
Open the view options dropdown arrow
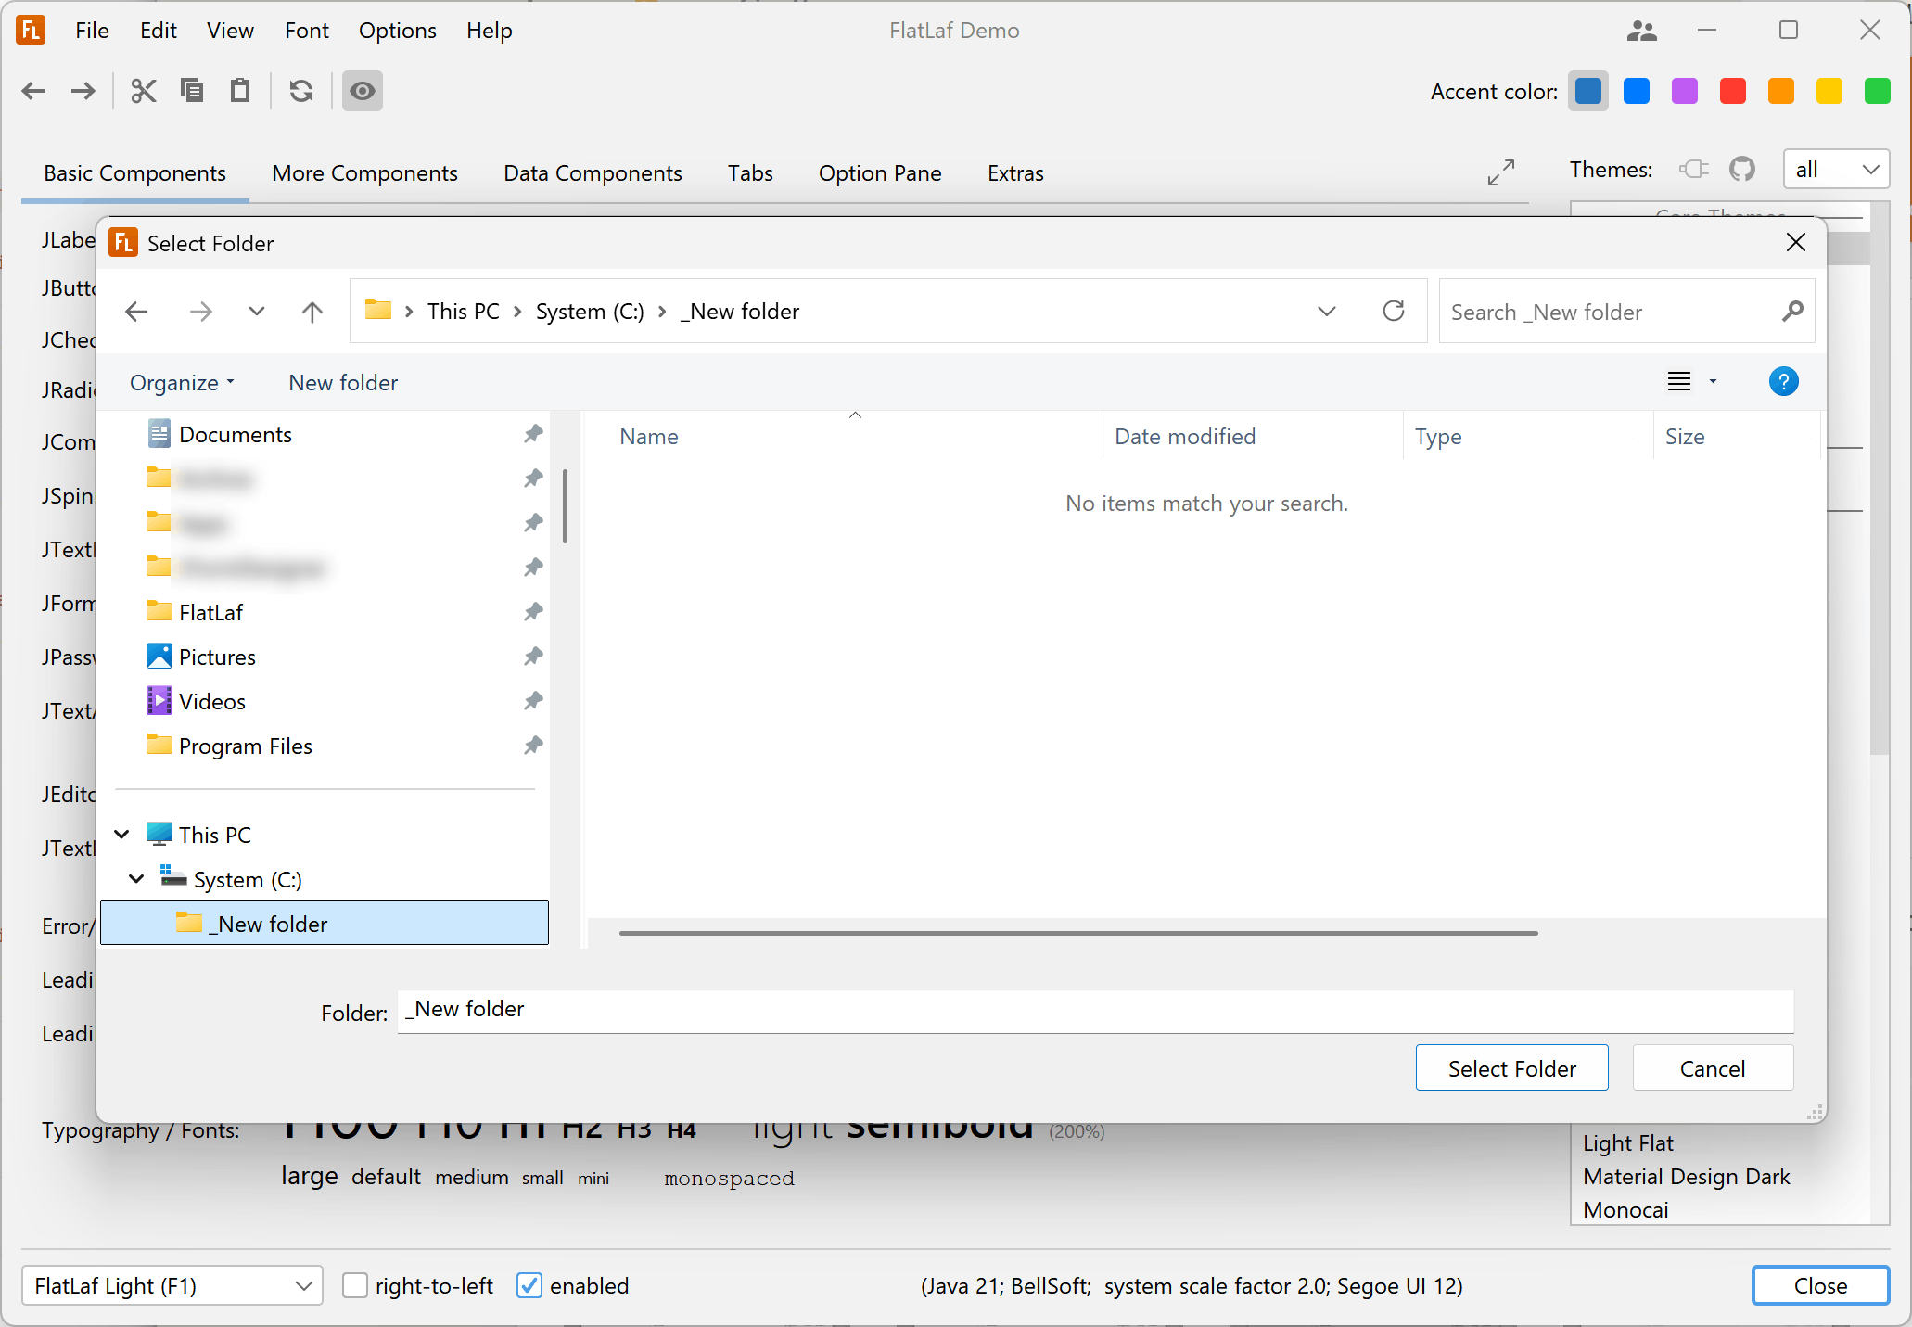tap(1713, 381)
